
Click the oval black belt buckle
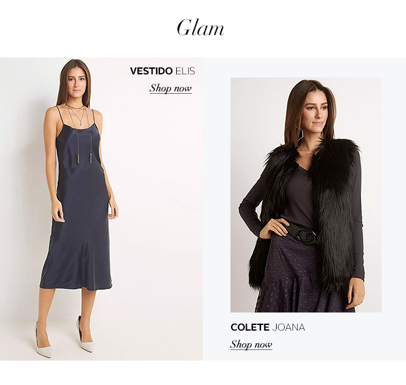tap(306, 236)
